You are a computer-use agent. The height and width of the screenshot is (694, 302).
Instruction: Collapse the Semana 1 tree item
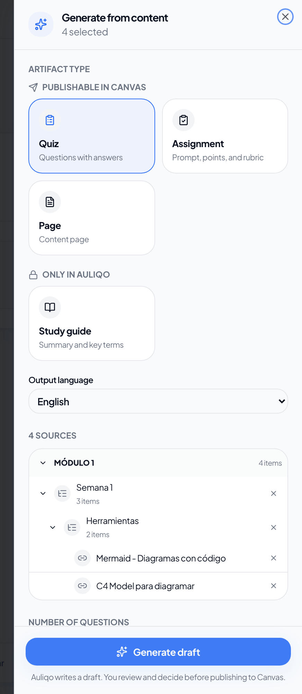coord(43,493)
